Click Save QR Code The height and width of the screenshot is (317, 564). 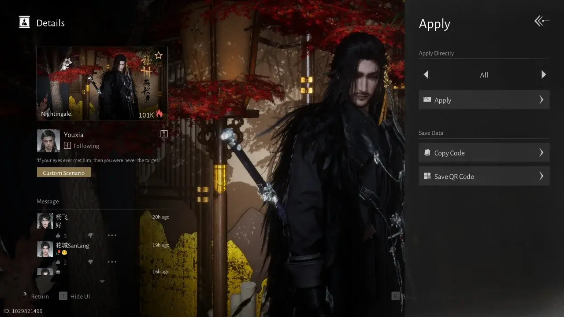pos(484,177)
